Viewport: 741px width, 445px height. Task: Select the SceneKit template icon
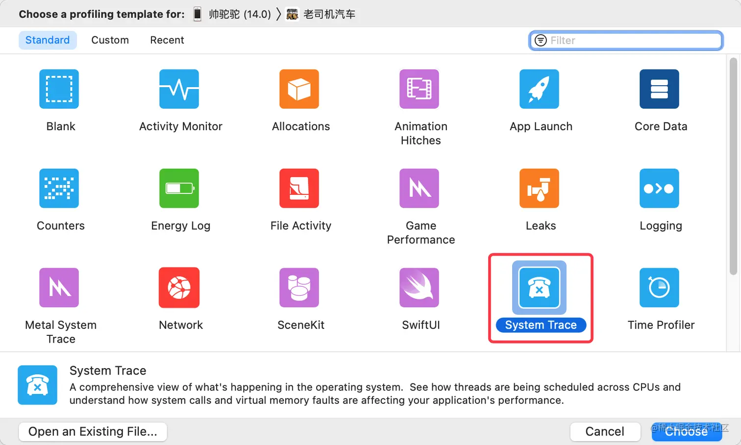(299, 287)
